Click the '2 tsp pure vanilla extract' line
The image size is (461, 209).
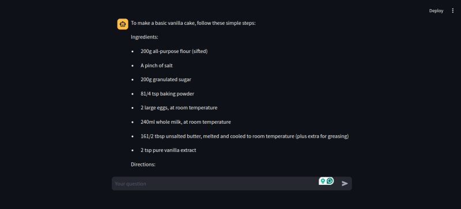coord(168,150)
